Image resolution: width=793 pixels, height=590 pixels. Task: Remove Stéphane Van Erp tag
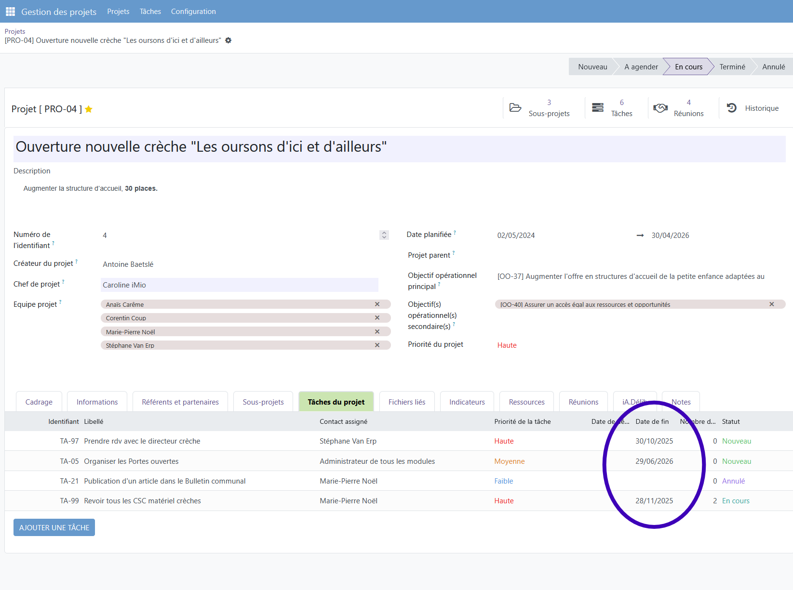click(377, 345)
